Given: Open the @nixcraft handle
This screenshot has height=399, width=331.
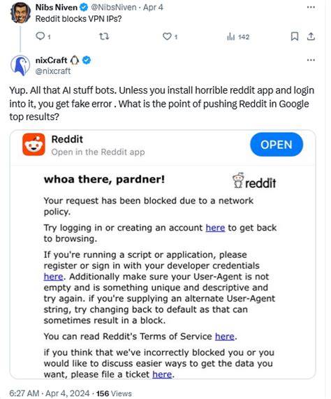Looking at the screenshot, I should click(53, 71).
